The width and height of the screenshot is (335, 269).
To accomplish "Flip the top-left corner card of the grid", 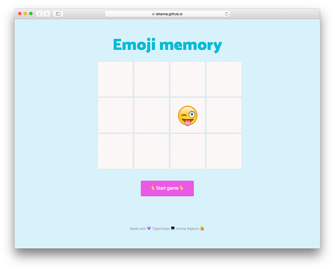I will click(115, 79).
